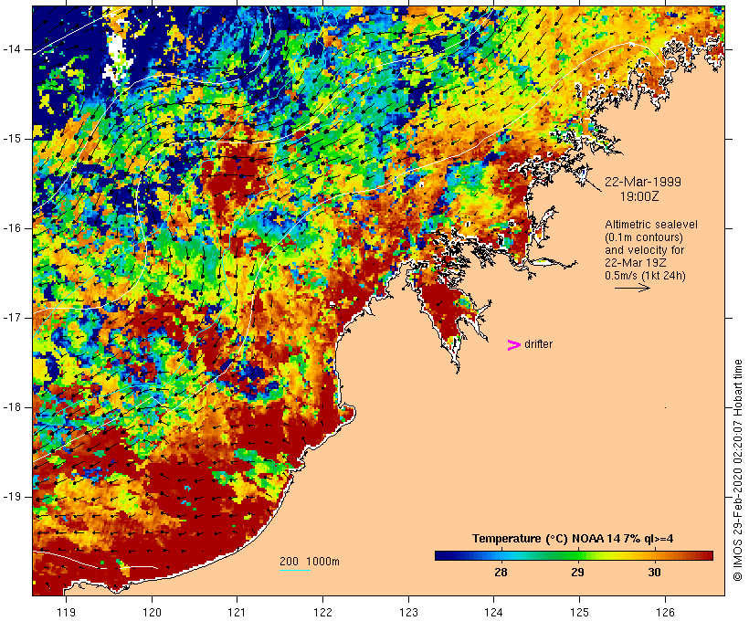
Task: Click longitude axis label 120
Action: click(x=152, y=612)
